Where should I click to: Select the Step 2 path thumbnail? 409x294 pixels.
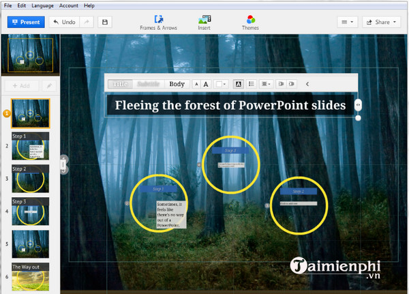pyautogui.click(x=30, y=179)
